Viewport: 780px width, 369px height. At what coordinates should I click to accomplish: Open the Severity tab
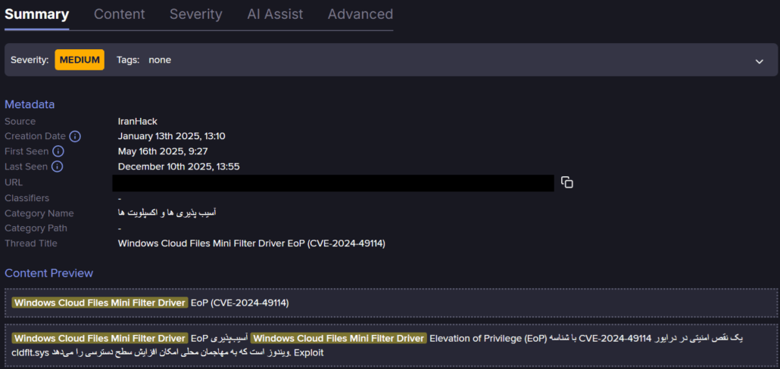[195, 14]
